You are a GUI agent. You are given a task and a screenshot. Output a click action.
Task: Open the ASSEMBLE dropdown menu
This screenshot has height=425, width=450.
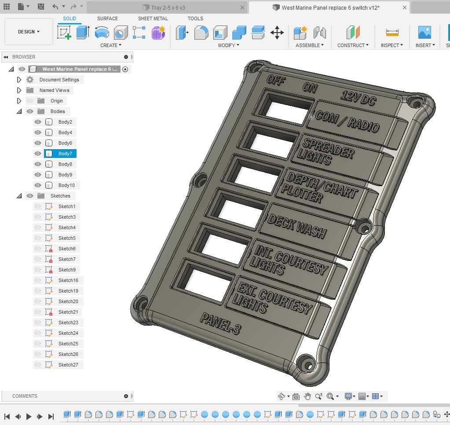click(310, 45)
